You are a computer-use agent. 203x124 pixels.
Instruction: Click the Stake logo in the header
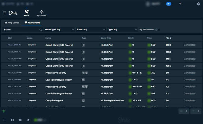(13, 13)
